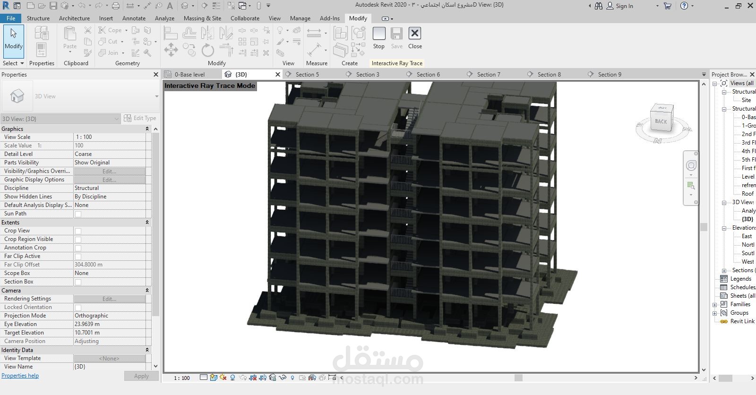The width and height of the screenshot is (756, 395).
Task: Open the File menu tab
Action: (11, 18)
